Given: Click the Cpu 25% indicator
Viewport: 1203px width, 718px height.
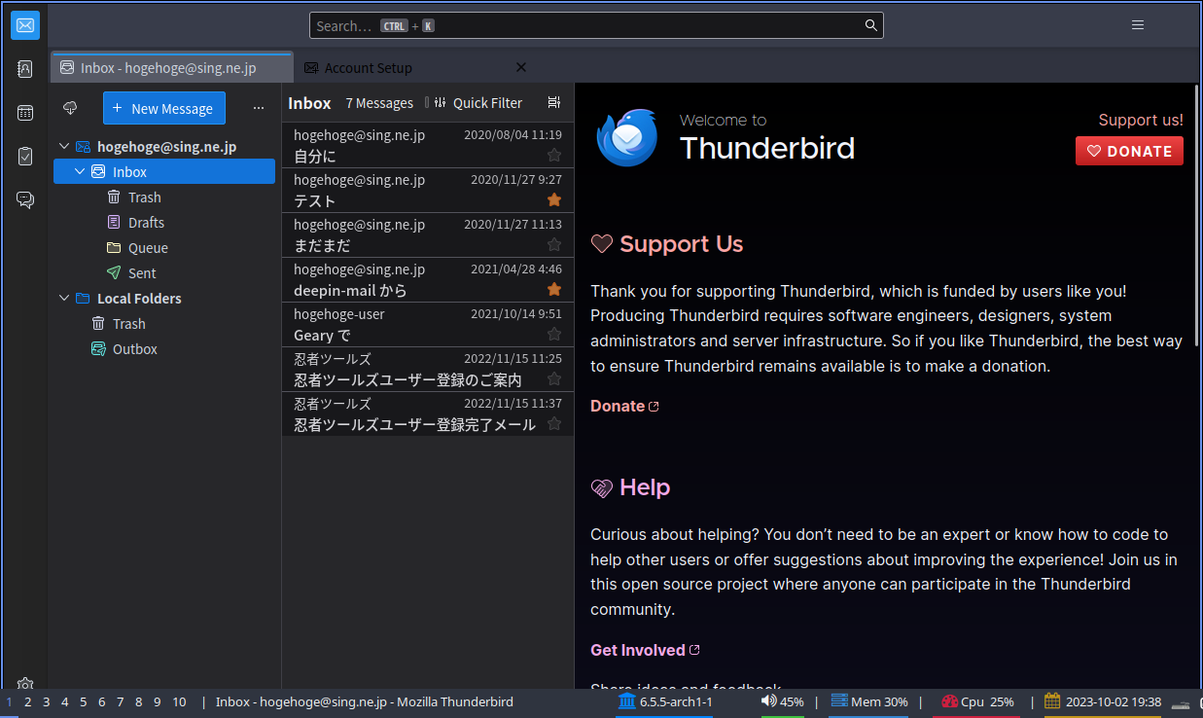Looking at the screenshot, I should click(x=977, y=701).
